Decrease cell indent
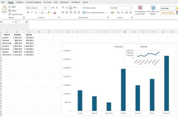Image resolution: width=178 pixels, height=117 pixels. click(75, 13)
